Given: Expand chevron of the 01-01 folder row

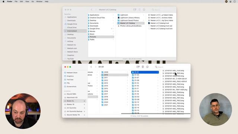Looking at the screenshot, I should pyautogui.click(x=158, y=72).
